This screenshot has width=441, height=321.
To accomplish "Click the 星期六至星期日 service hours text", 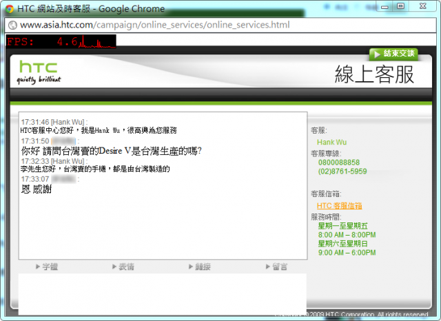I will (x=343, y=244).
